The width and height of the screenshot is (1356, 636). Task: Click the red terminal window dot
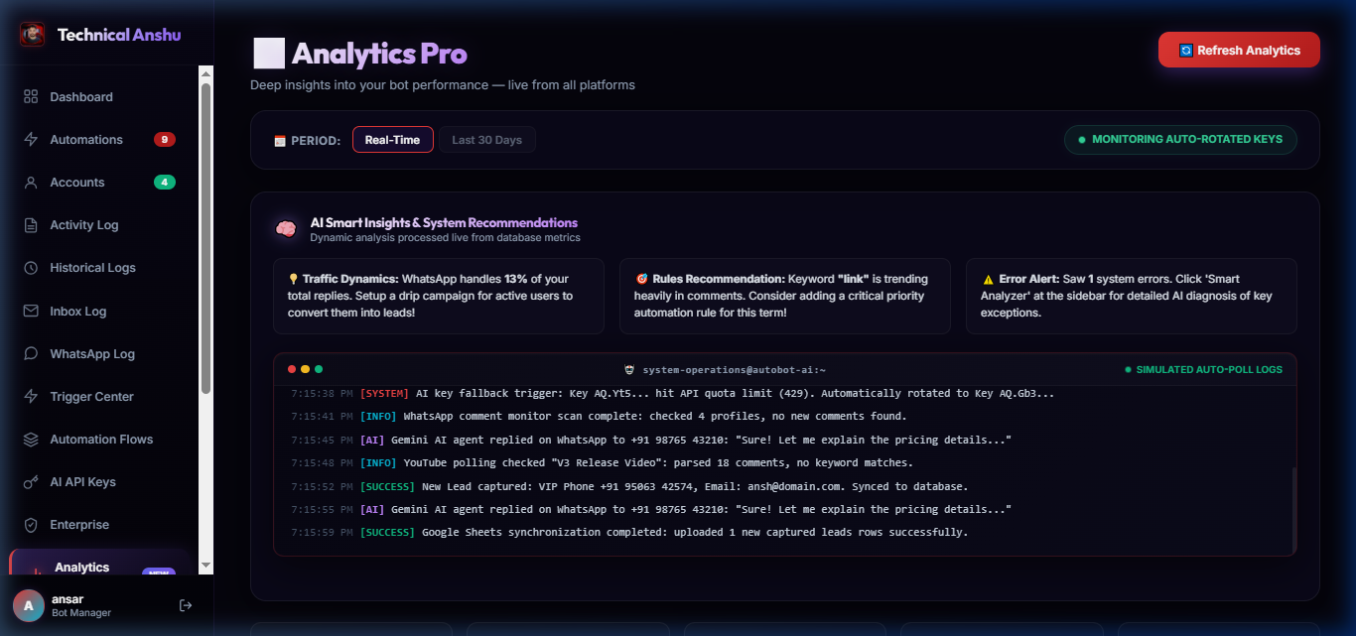292,369
